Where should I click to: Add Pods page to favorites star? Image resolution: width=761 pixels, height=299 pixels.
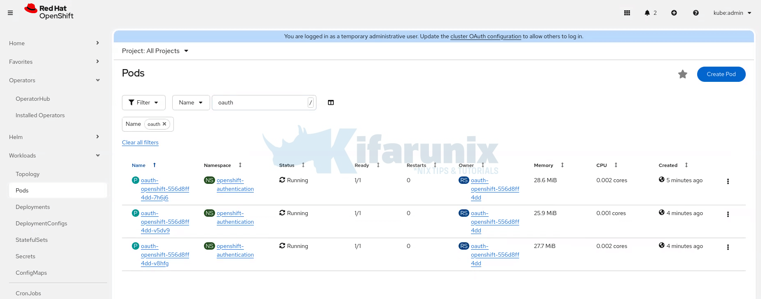click(x=683, y=74)
